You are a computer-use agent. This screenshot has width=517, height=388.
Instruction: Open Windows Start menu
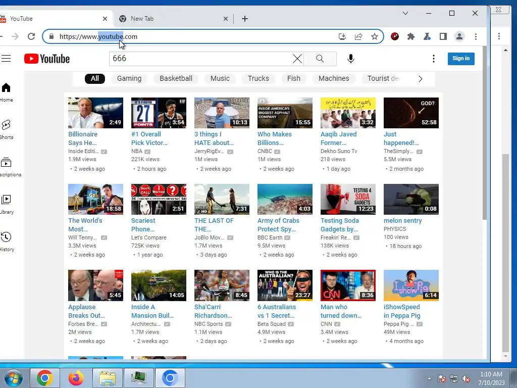tap(14, 378)
